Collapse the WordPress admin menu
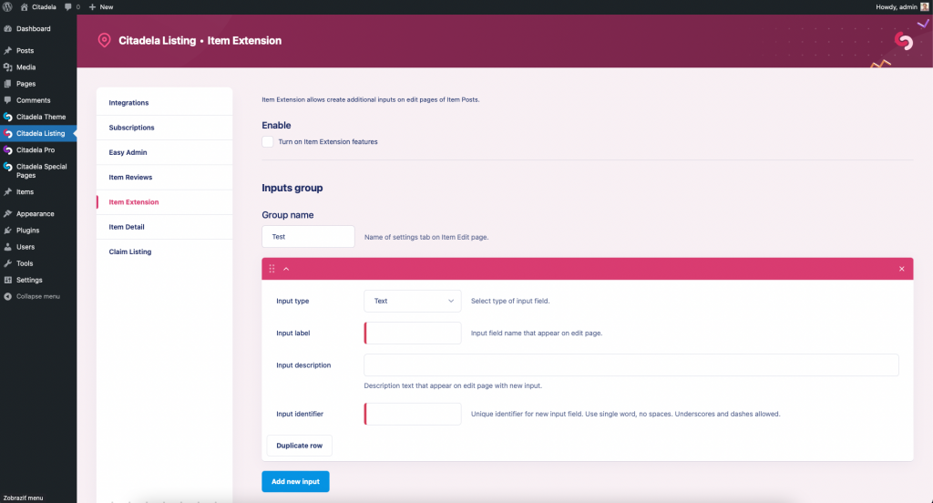The height and width of the screenshot is (503, 933). point(37,296)
